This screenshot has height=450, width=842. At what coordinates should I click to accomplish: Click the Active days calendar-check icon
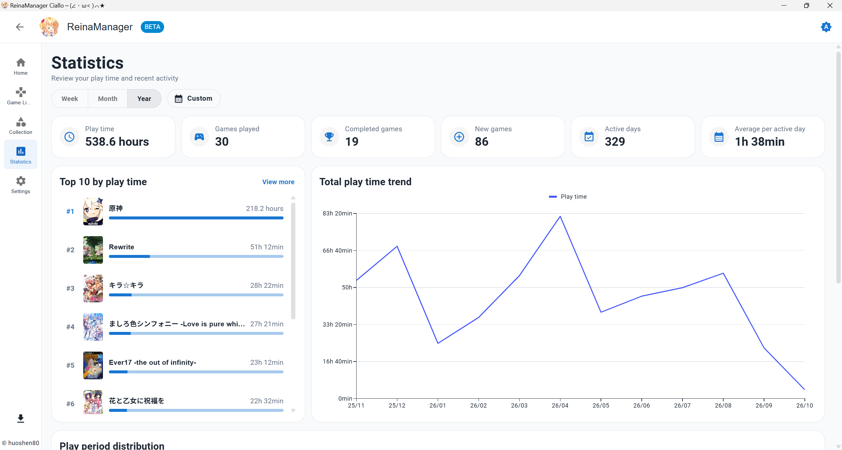pyautogui.click(x=589, y=137)
